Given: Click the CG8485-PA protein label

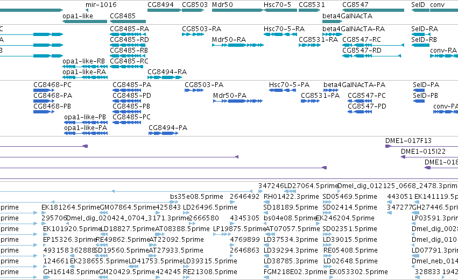Looking at the screenshot, I should (x=132, y=85).
